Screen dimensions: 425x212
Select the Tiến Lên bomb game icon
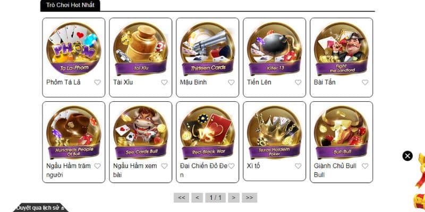click(x=274, y=48)
